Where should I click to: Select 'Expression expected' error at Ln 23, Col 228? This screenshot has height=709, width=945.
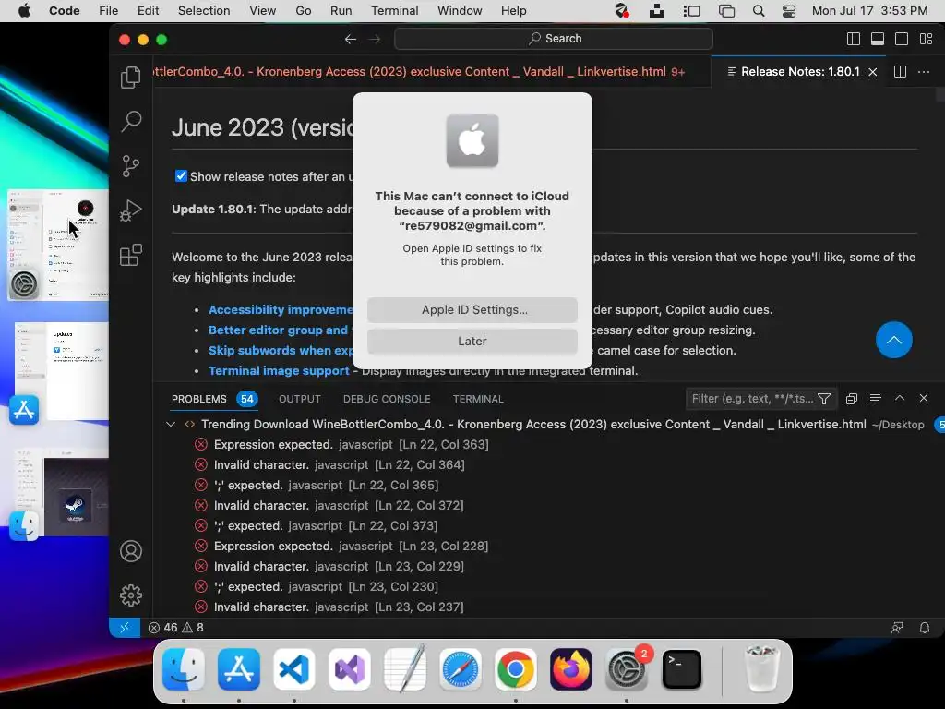[341, 547]
